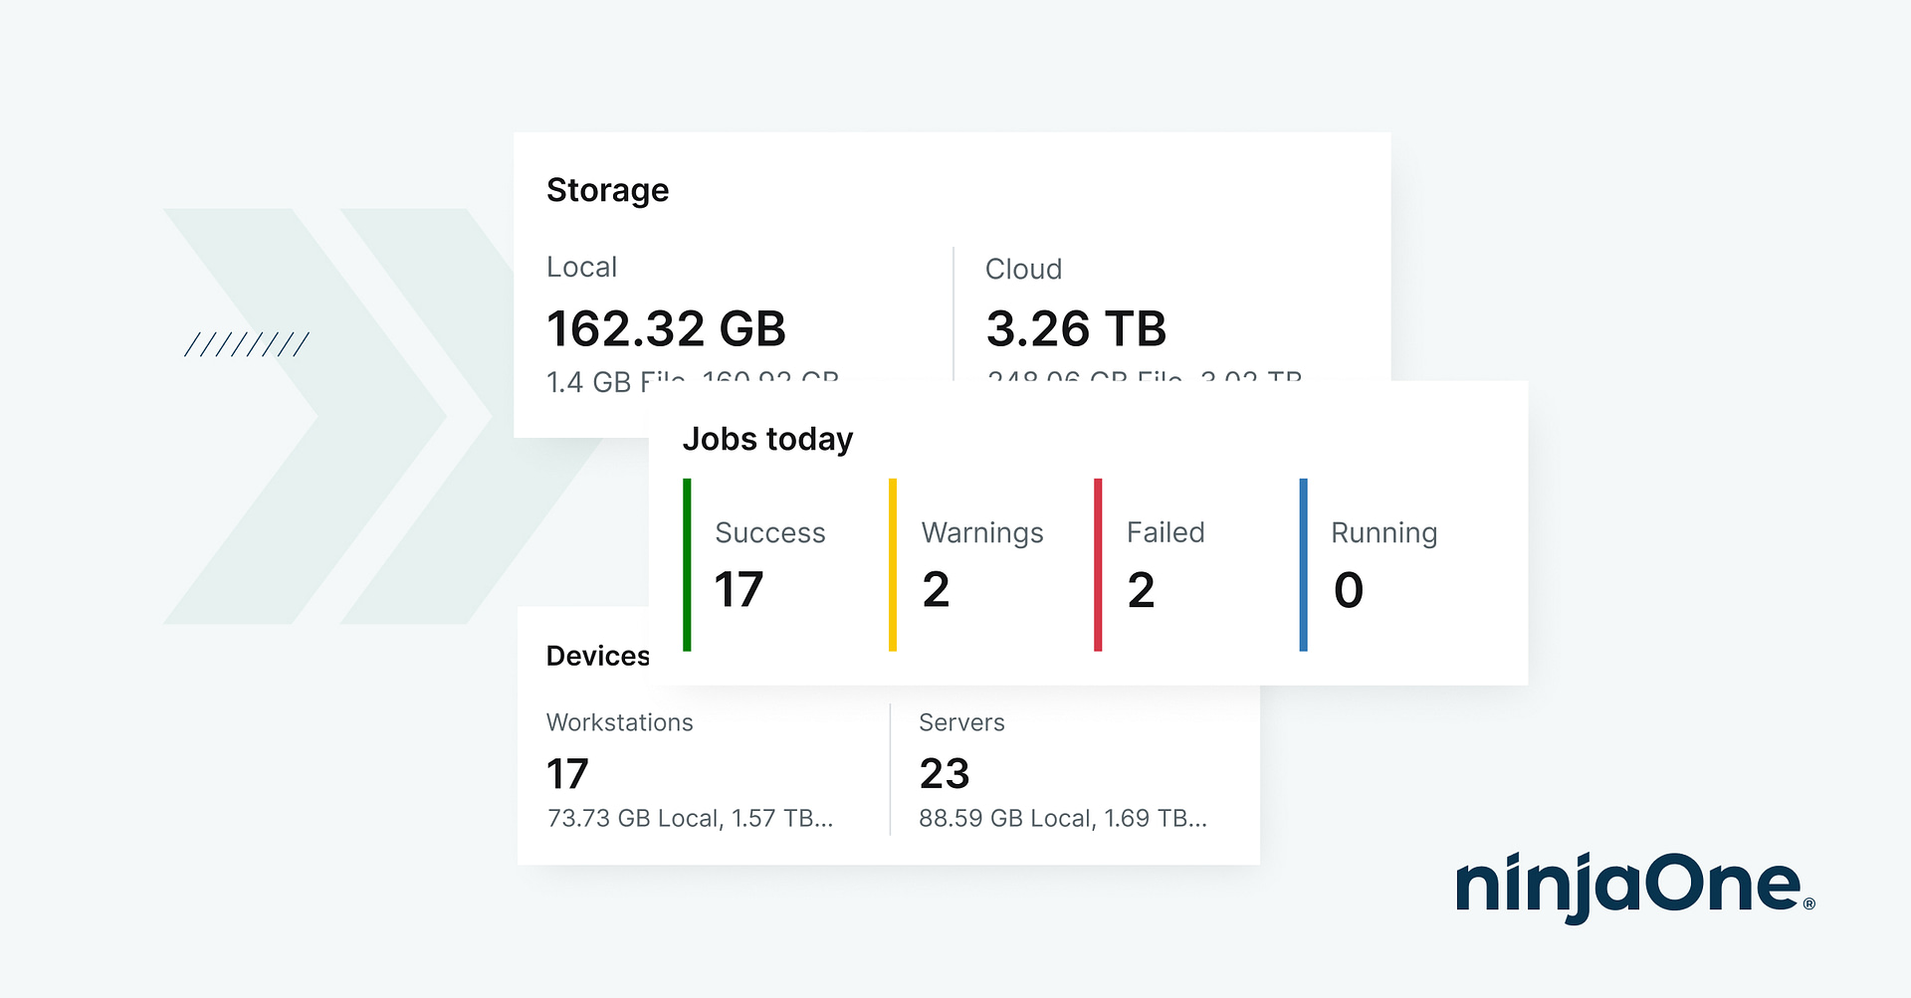The height and width of the screenshot is (998, 1911).
Task: Click the Workstations count 17
Action: point(567,774)
